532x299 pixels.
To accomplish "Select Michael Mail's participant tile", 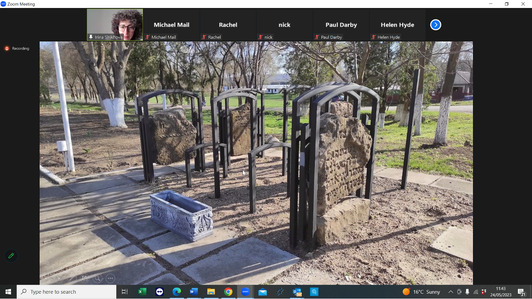I will (x=171, y=25).
